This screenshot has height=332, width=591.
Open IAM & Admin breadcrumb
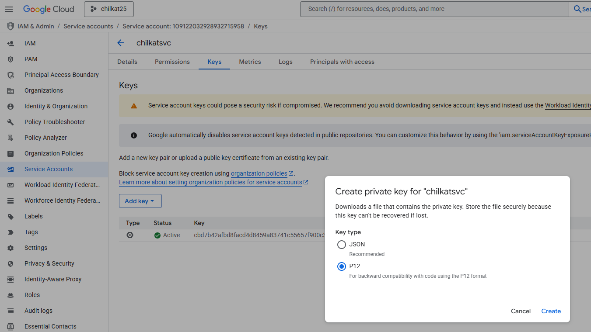pyautogui.click(x=36, y=26)
